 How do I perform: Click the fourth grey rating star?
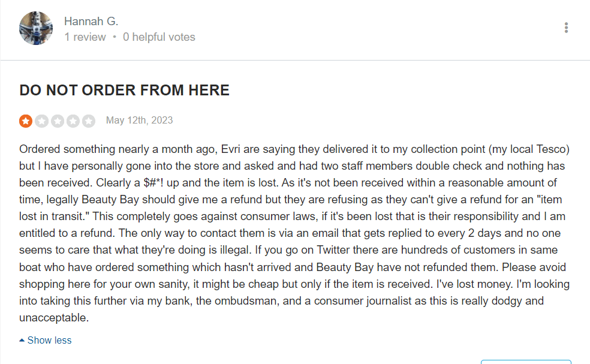pos(73,121)
